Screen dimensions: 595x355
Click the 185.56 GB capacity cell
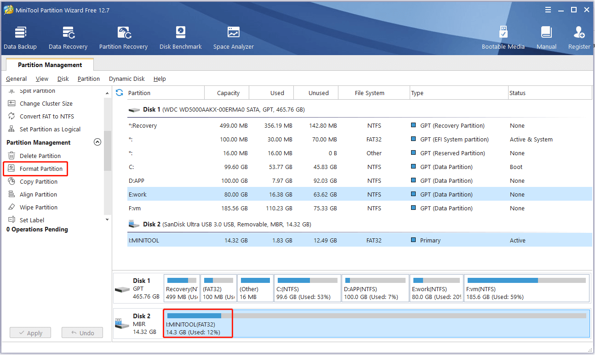pyautogui.click(x=234, y=208)
